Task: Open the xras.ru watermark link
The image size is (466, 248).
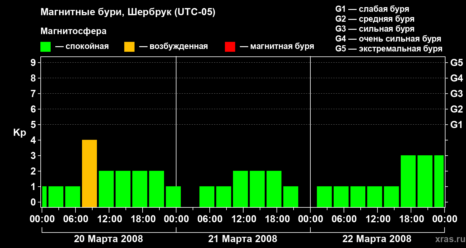Action: pyautogui.click(x=448, y=239)
